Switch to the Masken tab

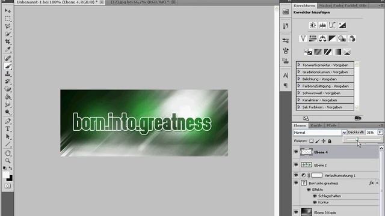pos(325,5)
